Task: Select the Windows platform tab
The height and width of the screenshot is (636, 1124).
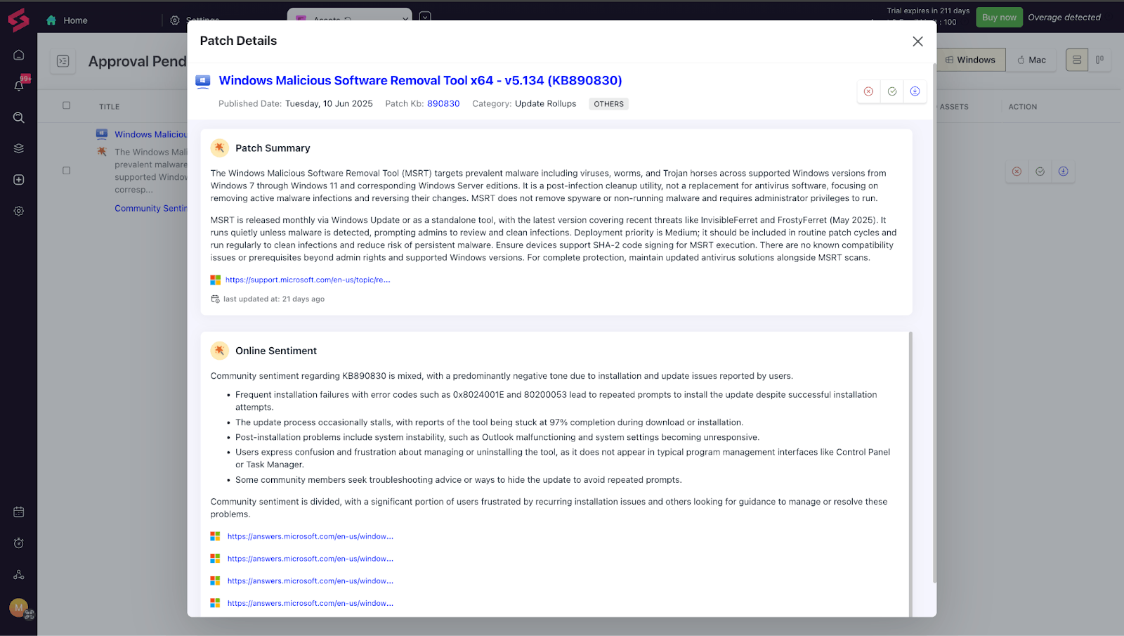Action: pos(972,60)
